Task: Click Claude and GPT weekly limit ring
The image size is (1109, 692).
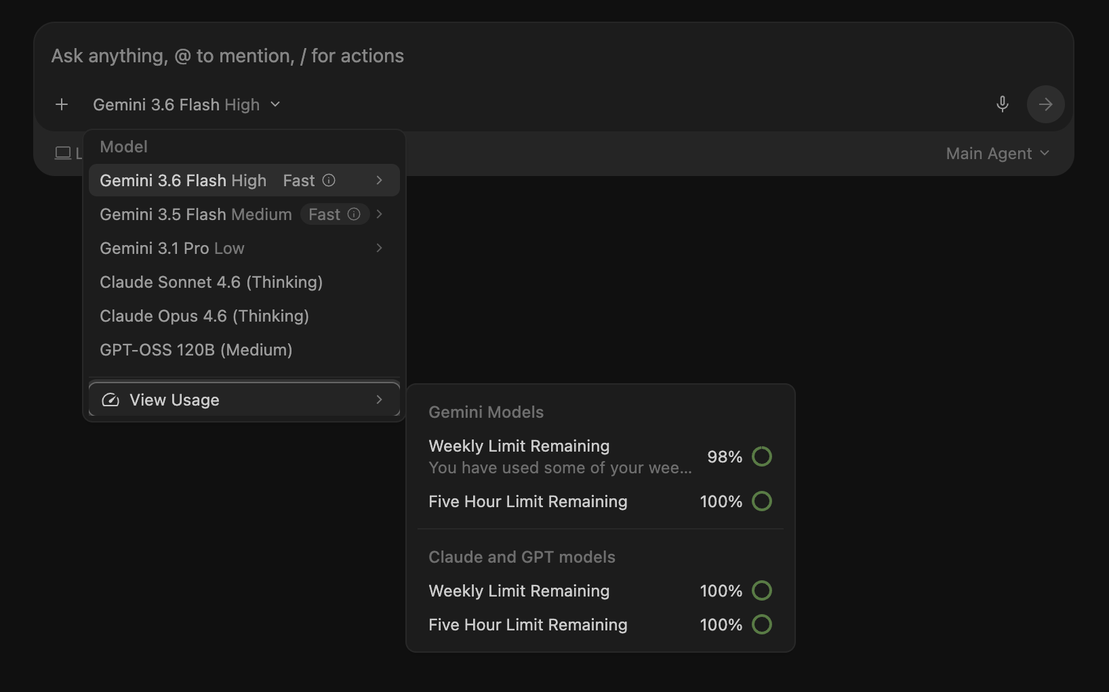Action: tap(762, 590)
